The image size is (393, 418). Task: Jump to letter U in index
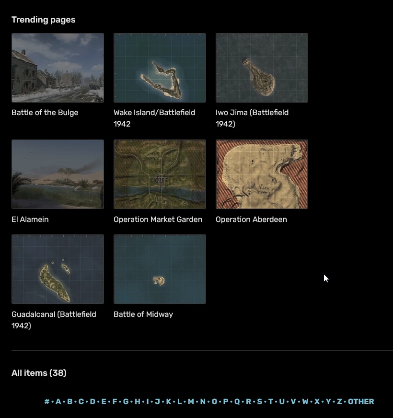pos(282,402)
